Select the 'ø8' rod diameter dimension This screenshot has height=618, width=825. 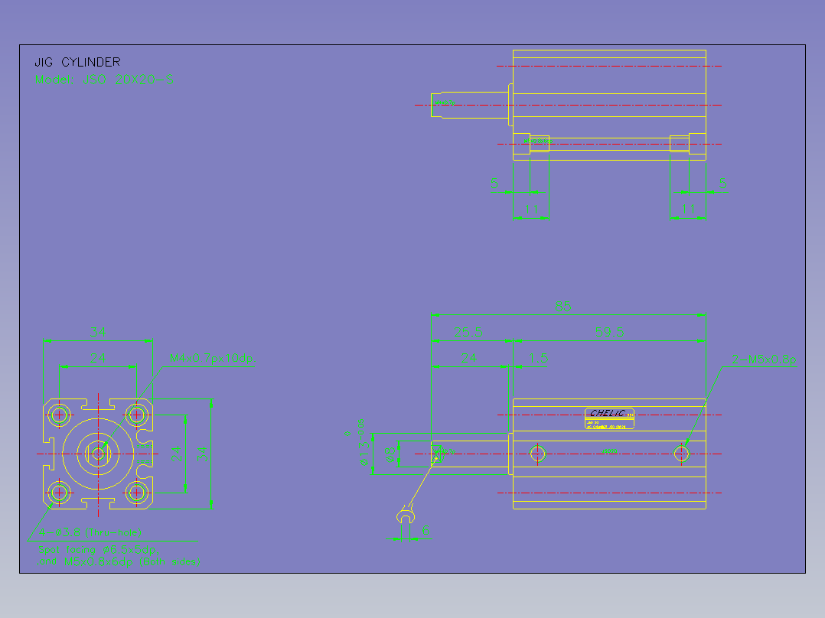(390, 454)
